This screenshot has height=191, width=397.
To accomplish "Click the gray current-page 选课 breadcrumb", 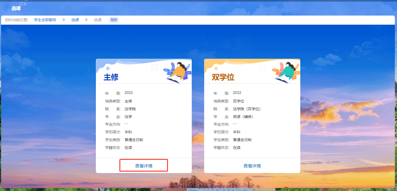I will pos(97,20).
